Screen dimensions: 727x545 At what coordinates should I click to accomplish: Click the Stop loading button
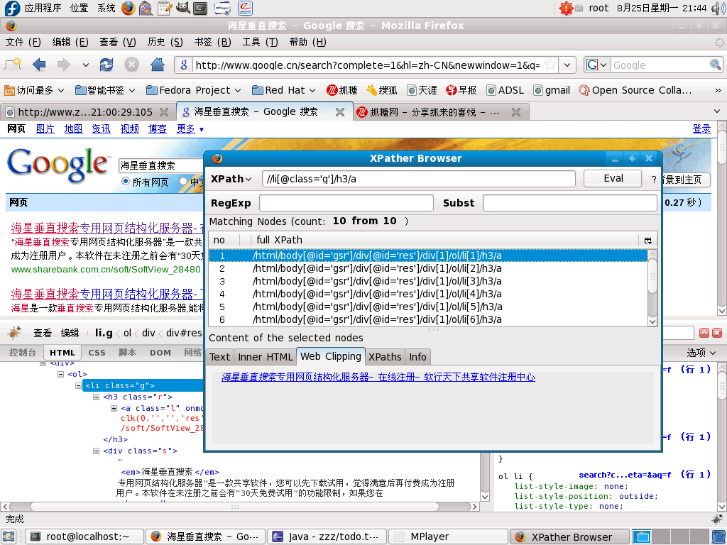pos(131,65)
